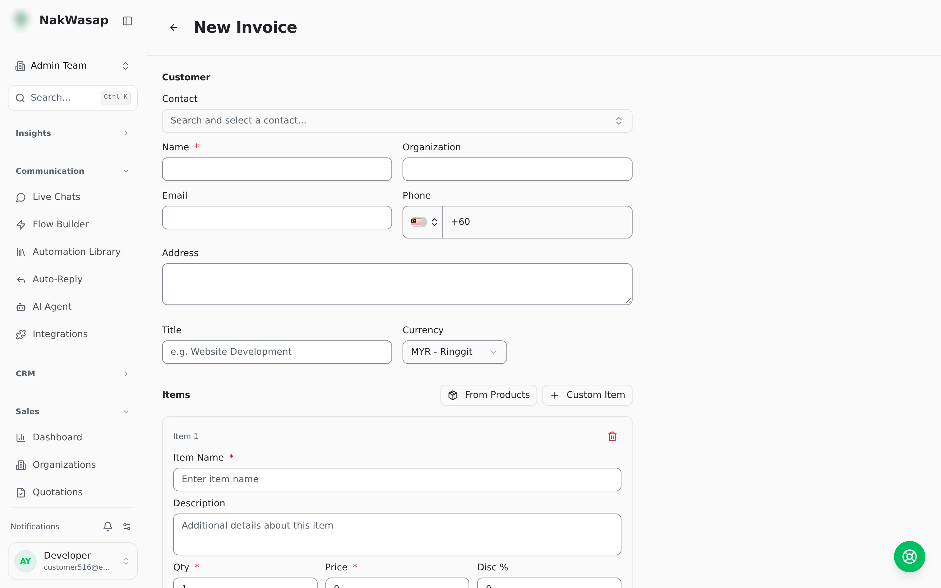Image resolution: width=941 pixels, height=588 pixels.
Task: Open AI Agent page
Action: [x=73, y=306]
